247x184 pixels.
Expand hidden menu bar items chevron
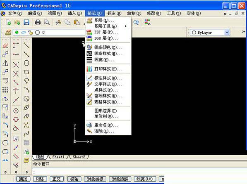pos(225,14)
